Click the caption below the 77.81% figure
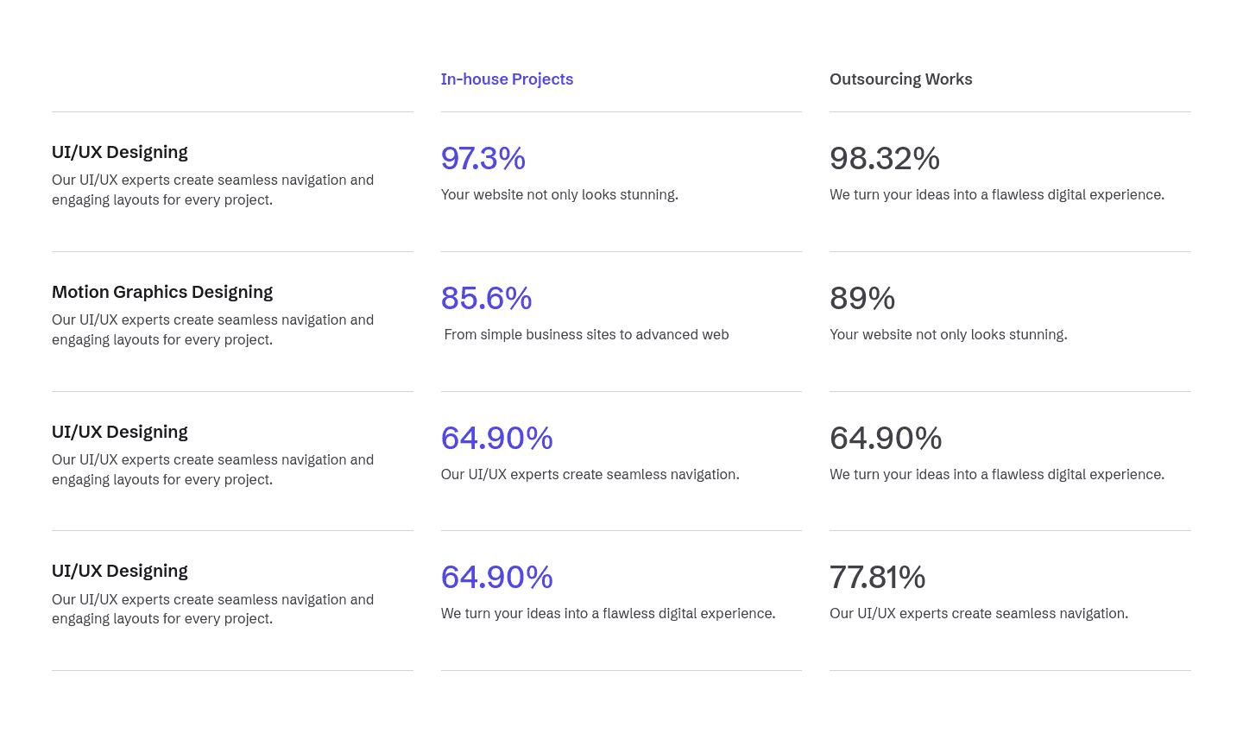 [978, 614]
